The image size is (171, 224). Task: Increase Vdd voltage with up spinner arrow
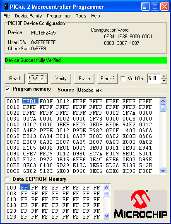pyautogui.click(x=164, y=76)
